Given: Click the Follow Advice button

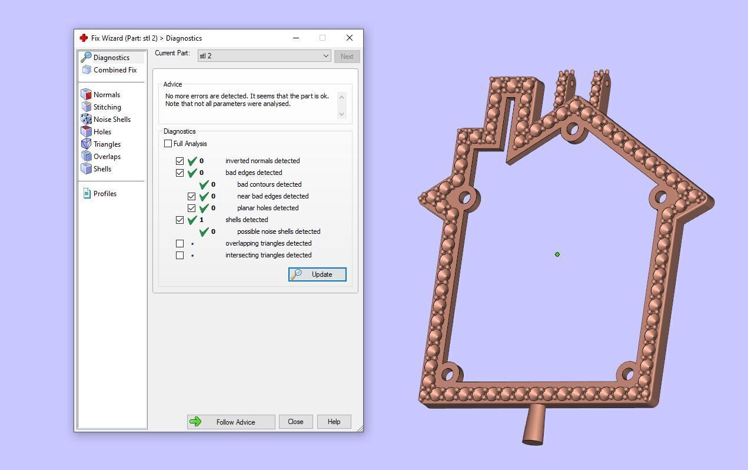Looking at the screenshot, I should click(x=231, y=422).
